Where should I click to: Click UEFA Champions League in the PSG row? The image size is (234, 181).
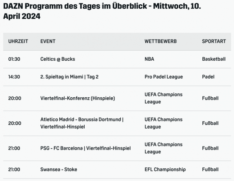[x=163, y=148]
